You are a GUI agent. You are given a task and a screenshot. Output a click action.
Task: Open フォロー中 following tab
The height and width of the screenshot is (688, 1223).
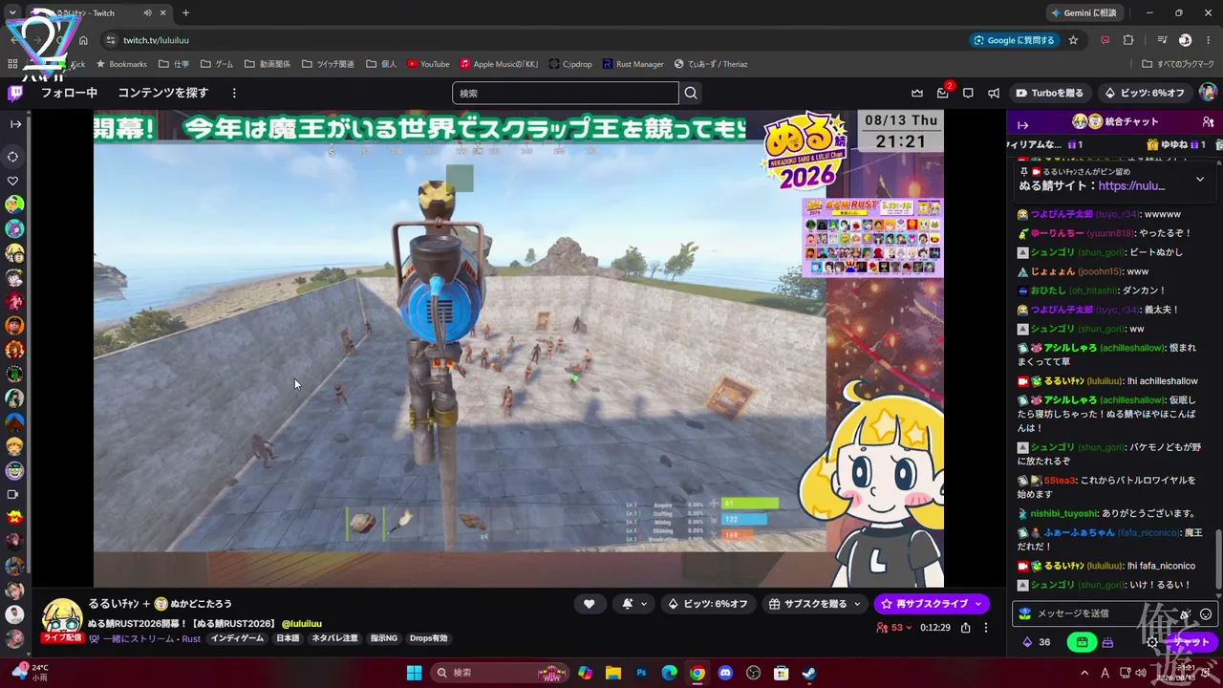pyautogui.click(x=69, y=93)
